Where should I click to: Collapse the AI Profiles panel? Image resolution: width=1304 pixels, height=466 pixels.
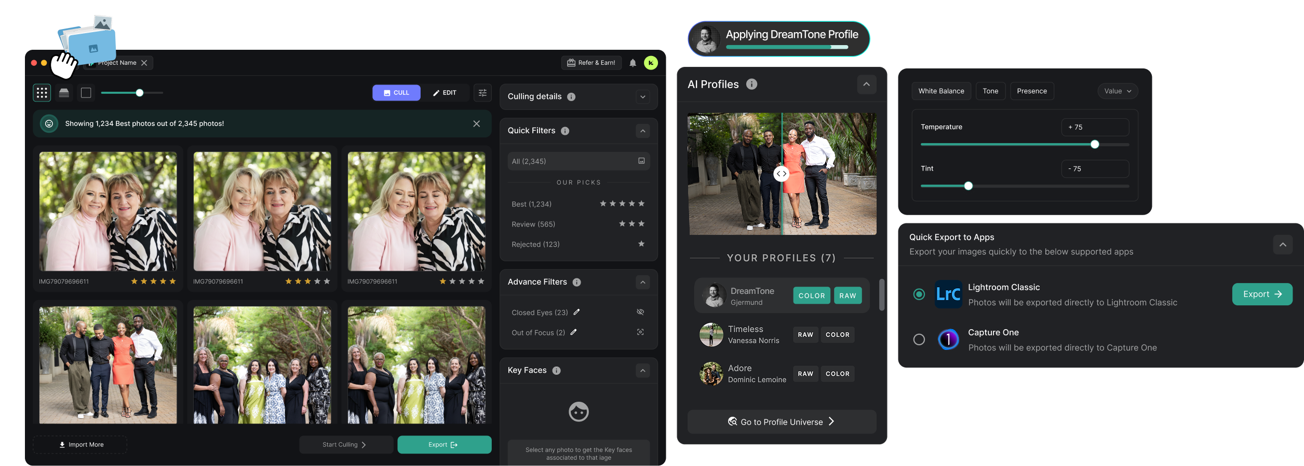point(866,84)
